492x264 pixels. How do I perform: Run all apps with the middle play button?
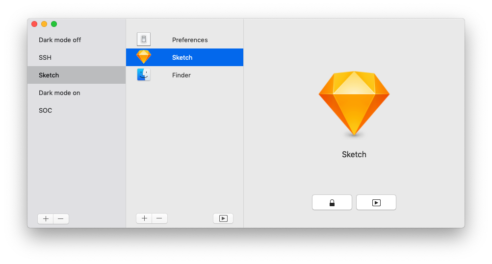pos(223,218)
